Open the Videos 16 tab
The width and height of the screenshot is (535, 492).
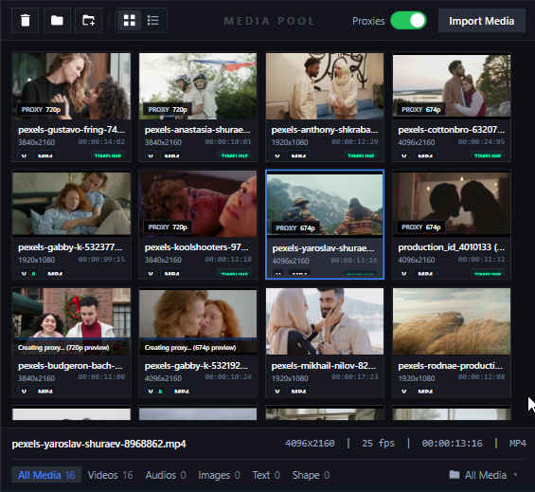(110, 475)
